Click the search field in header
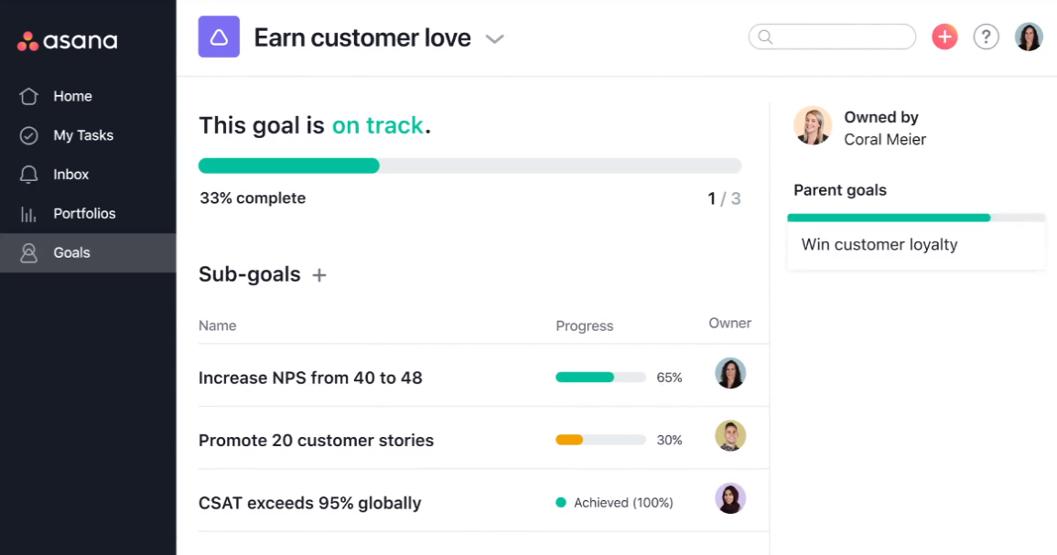Image resolution: width=1057 pixels, height=555 pixels. [832, 37]
